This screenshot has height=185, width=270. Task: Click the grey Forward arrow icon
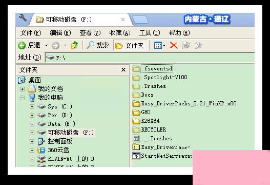55,46
